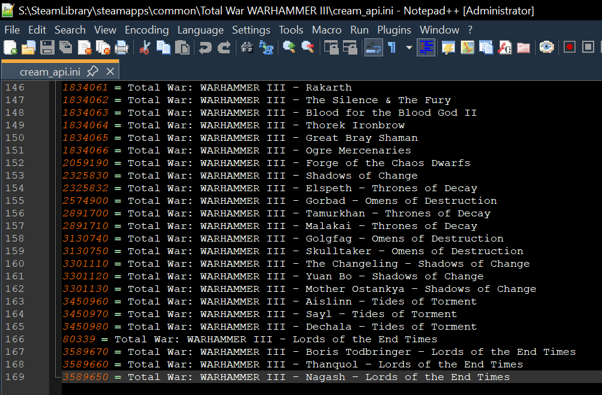Click the Zoom In magnifier icon
The height and width of the screenshot is (395, 602).
(x=289, y=47)
